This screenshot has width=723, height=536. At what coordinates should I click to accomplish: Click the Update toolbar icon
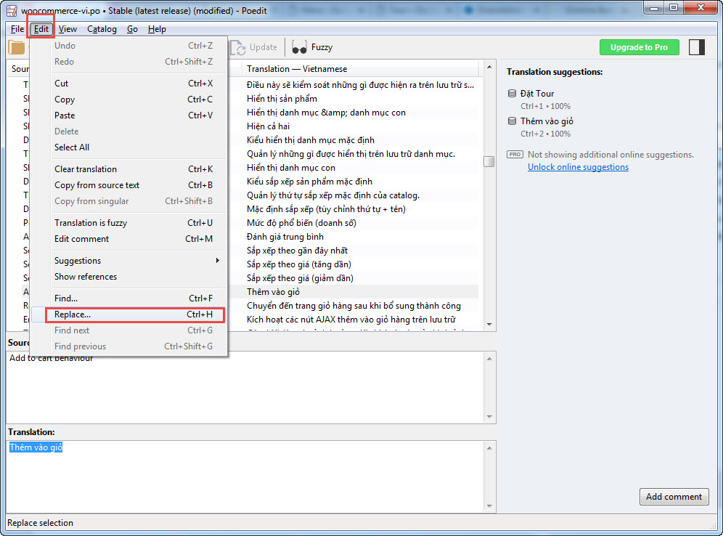click(238, 48)
